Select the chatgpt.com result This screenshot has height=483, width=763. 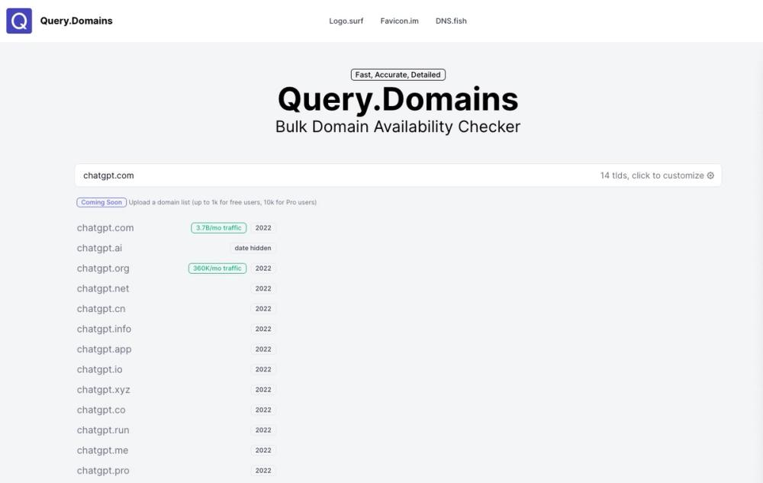[x=105, y=227]
